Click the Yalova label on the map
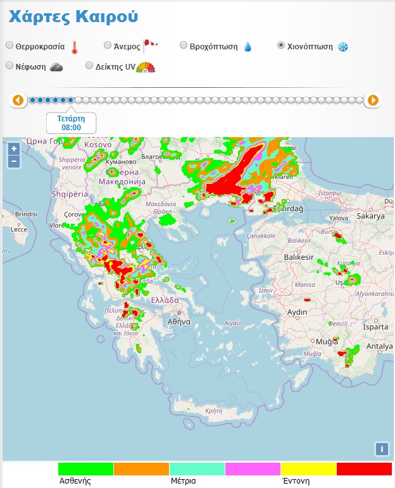Screen dimensions: 395x488 338,218
